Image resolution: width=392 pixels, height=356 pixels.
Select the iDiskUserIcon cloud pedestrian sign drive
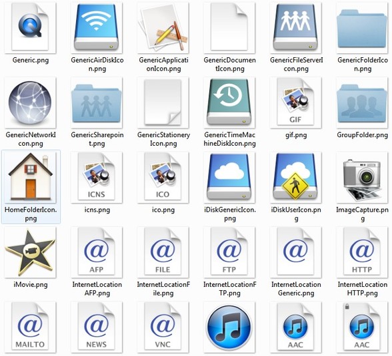[296, 178]
